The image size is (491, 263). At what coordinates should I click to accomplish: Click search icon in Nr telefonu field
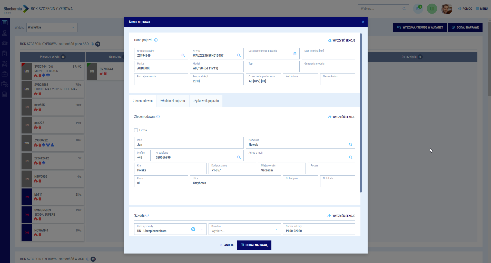[x=239, y=157]
